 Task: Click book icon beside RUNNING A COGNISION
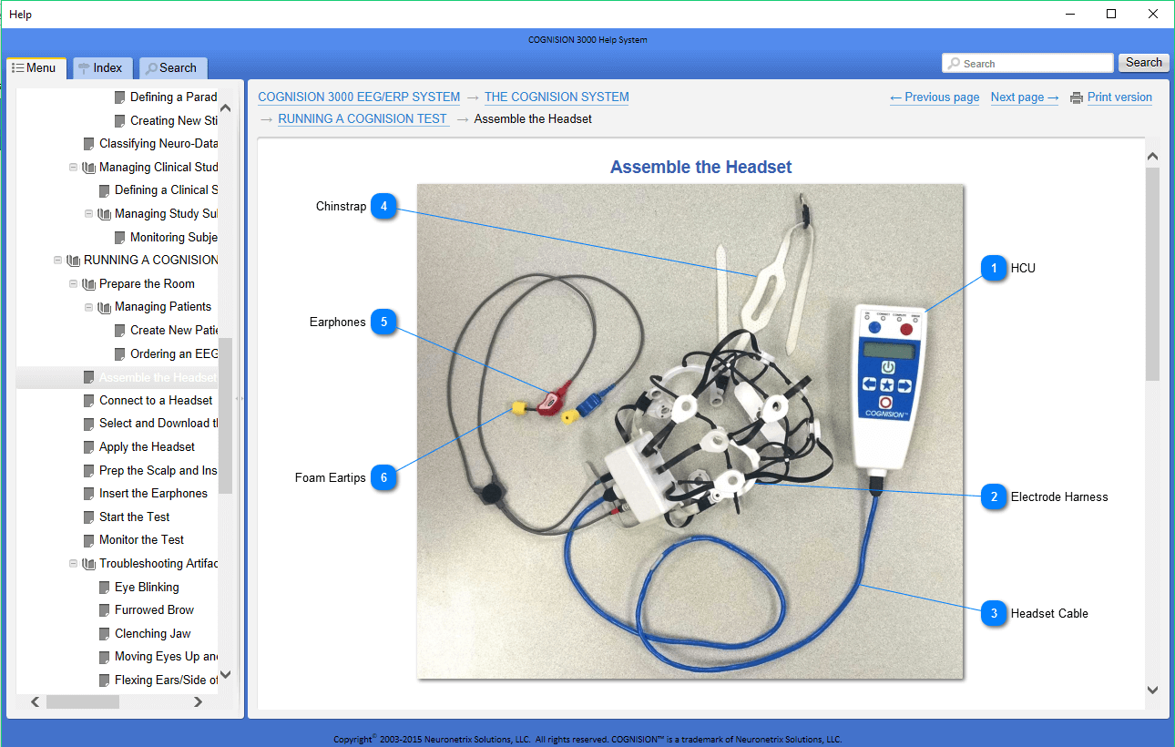point(73,261)
